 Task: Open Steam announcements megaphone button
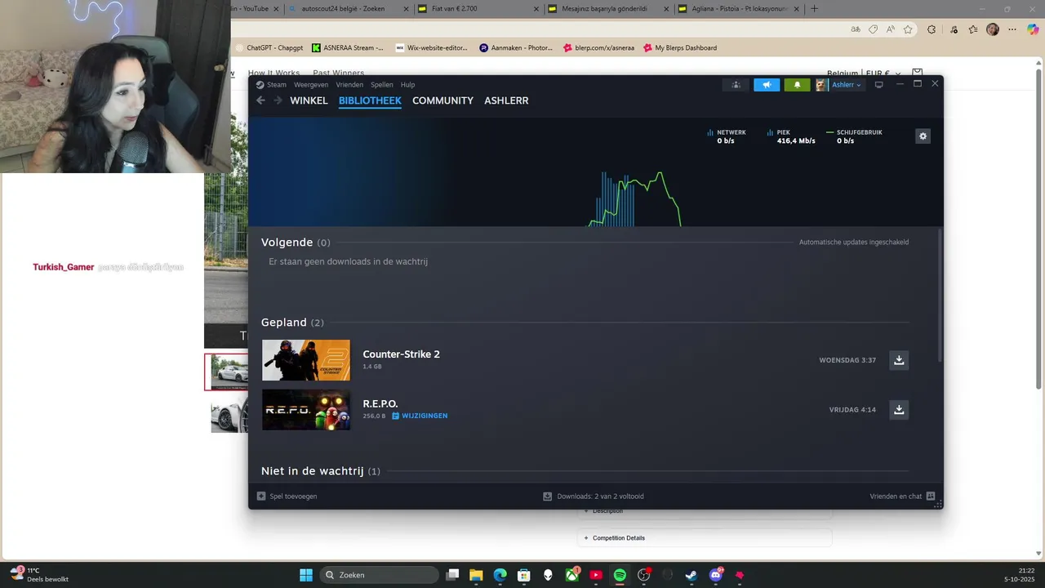click(x=767, y=85)
